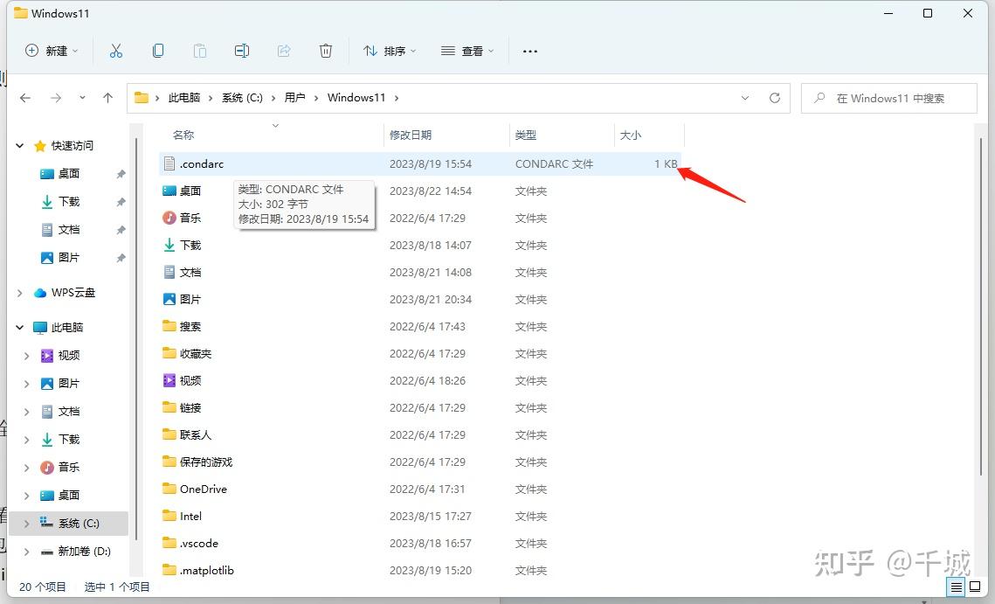Image resolution: width=995 pixels, height=604 pixels.
Task: Click the 用户 breadcrumb in the address bar
Action: pyautogui.click(x=294, y=98)
